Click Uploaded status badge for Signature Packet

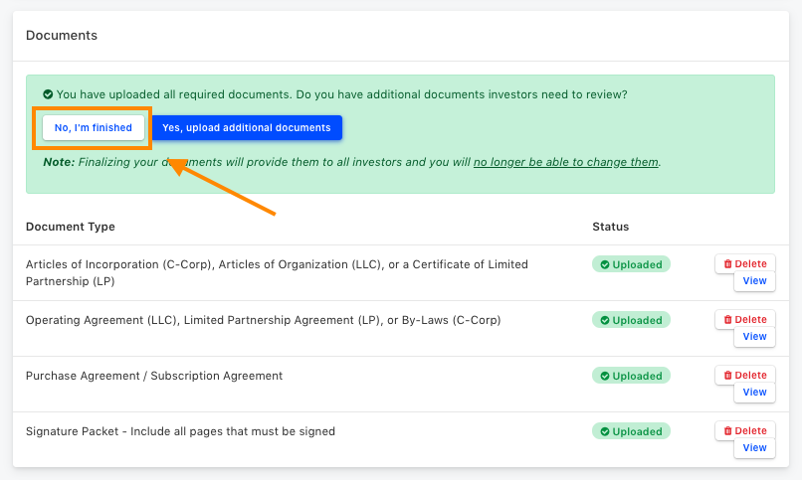coord(631,431)
